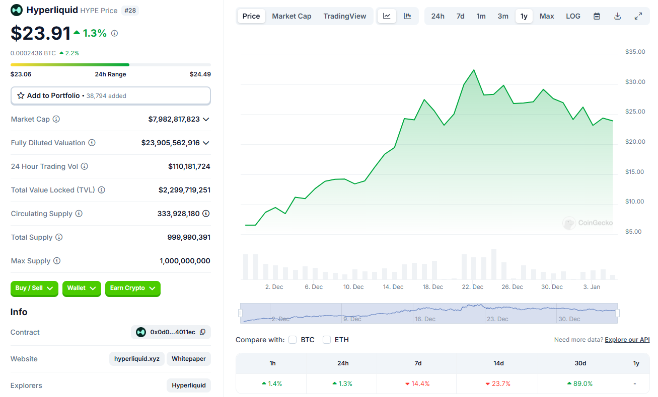
Task: Switch to TradingView tab
Action: coord(345,16)
